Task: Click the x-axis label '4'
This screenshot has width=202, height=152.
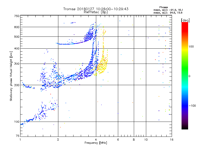Action: click(x=96, y=140)
